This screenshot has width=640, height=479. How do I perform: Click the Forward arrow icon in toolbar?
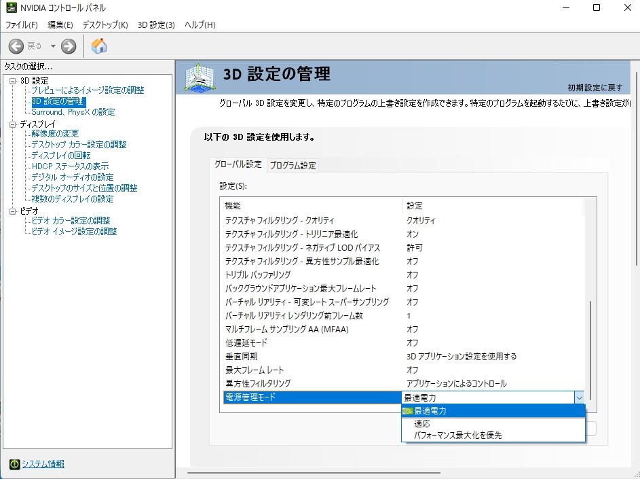coord(69,46)
